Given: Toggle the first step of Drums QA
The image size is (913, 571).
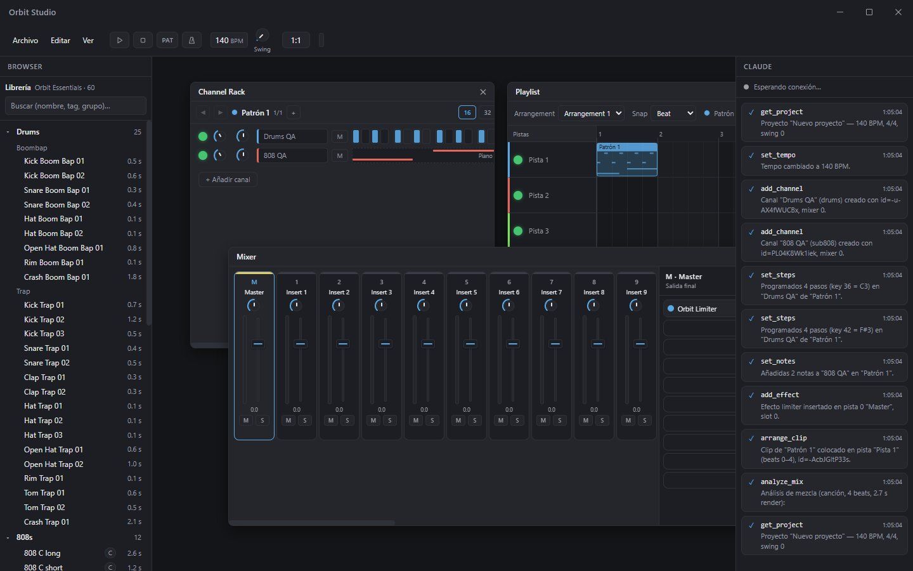Looking at the screenshot, I should coord(356,136).
